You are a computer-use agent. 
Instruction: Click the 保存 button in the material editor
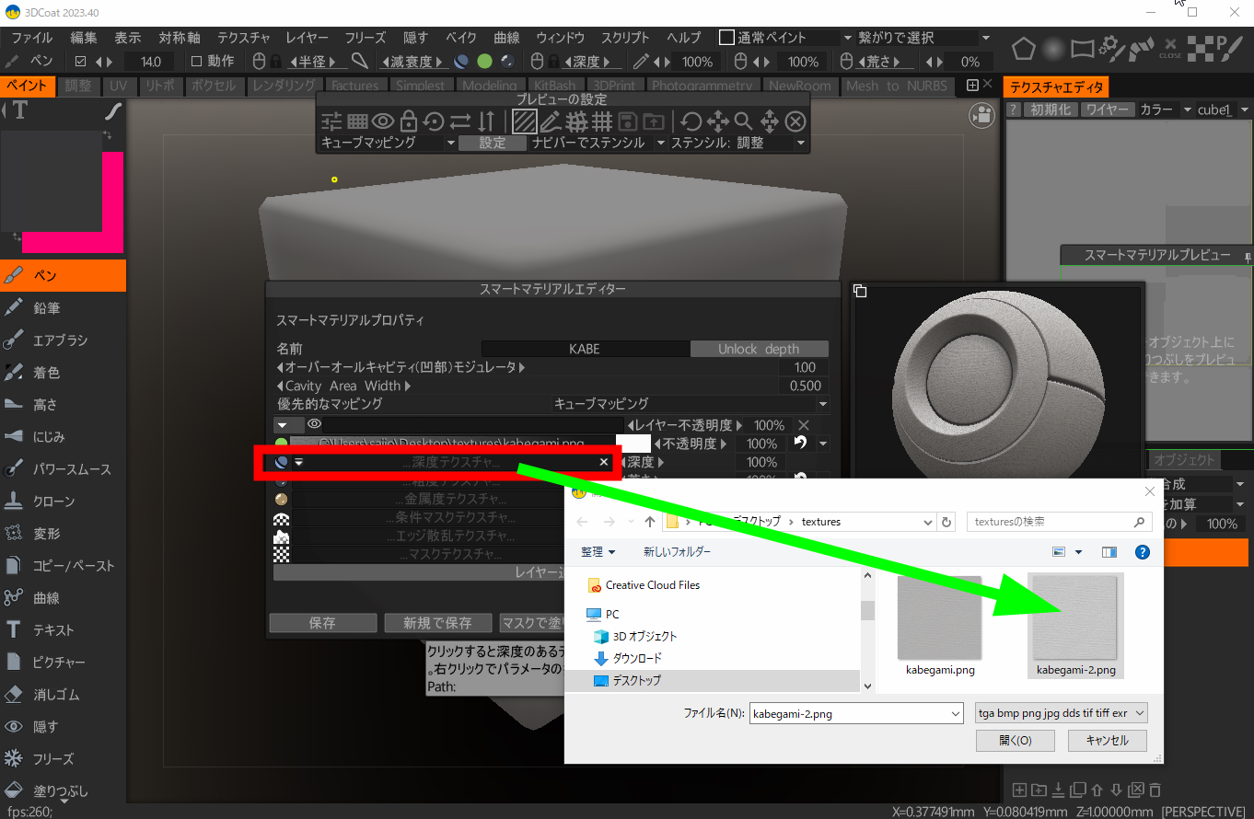tap(322, 623)
